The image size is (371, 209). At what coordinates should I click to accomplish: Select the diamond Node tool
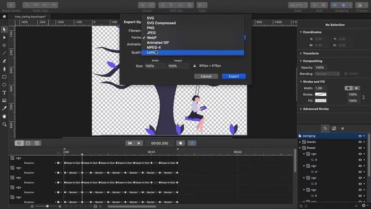tap(4, 45)
